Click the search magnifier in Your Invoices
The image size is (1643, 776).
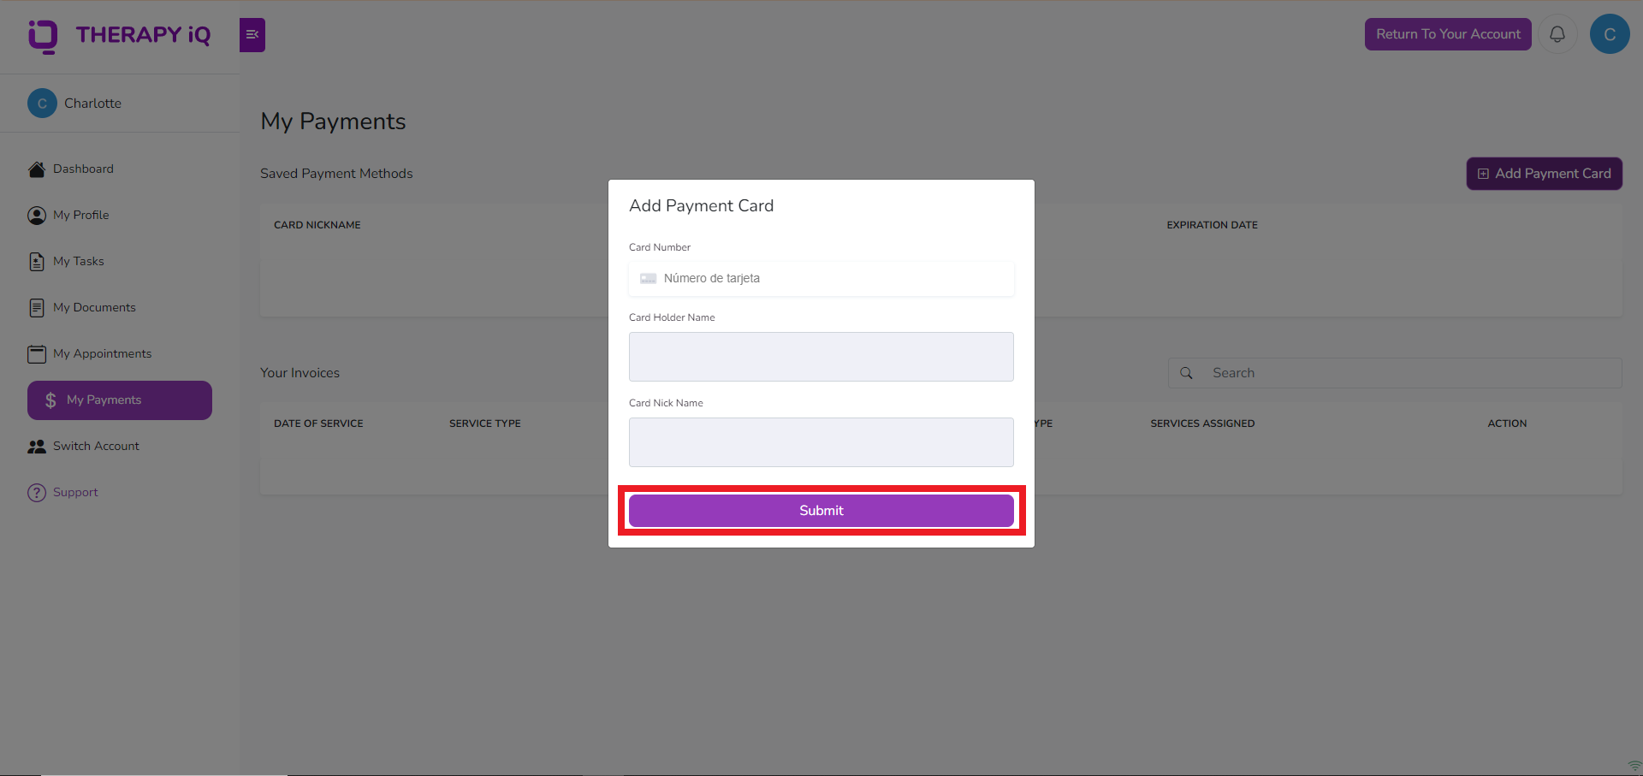tap(1187, 372)
